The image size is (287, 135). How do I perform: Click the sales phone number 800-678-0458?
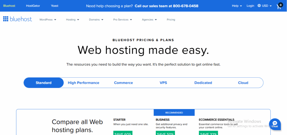(186, 6)
